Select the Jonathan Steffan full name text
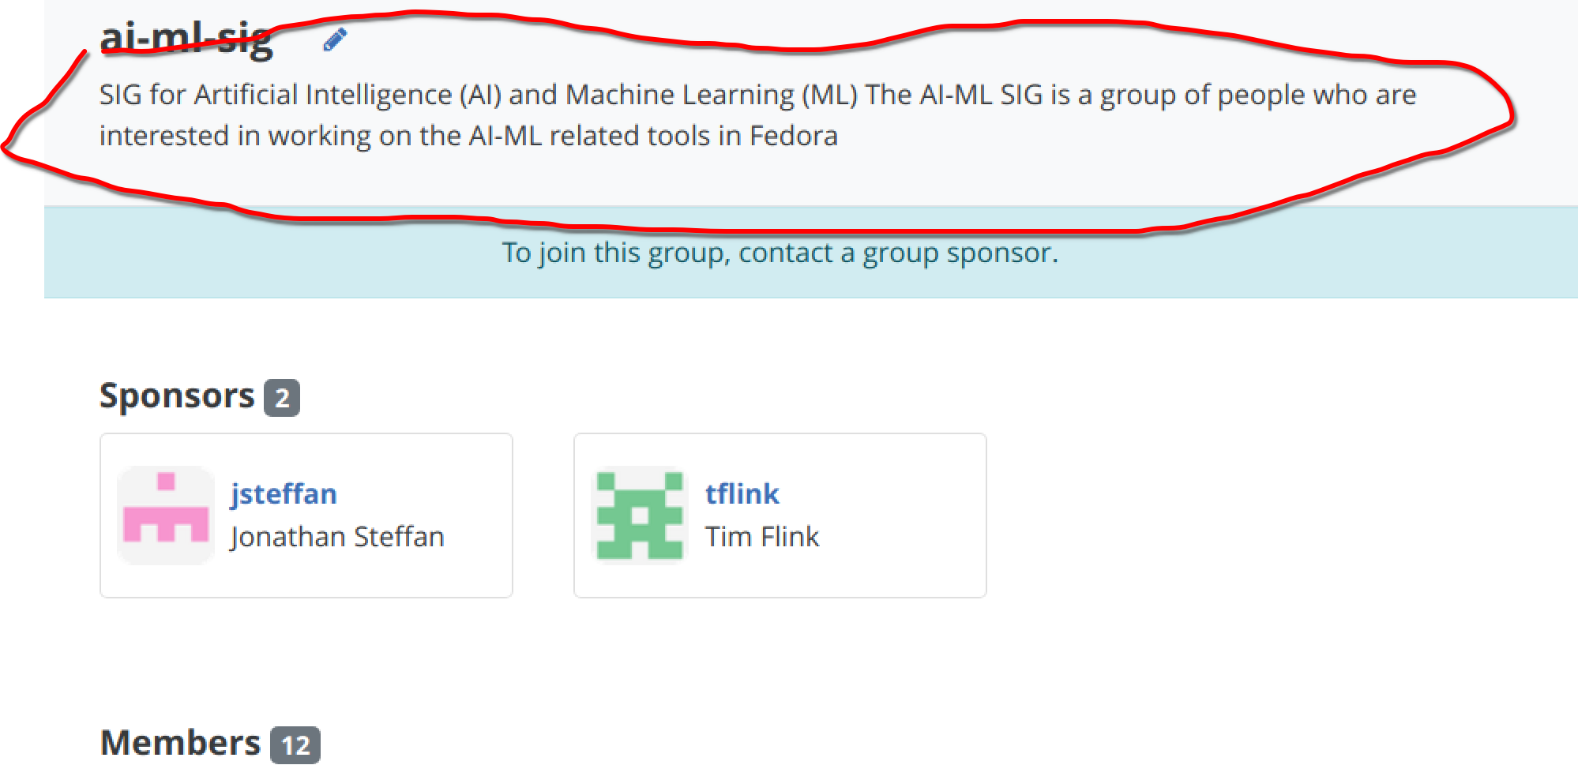Viewport: 1578px width, 780px height. (x=337, y=537)
